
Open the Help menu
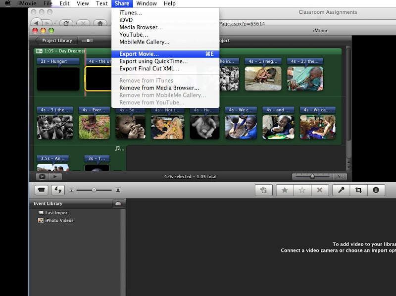click(x=169, y=3)
